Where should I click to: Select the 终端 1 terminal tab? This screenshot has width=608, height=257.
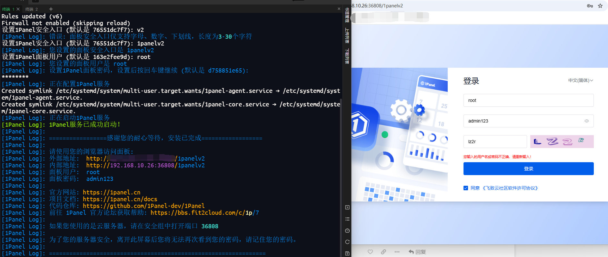[8, 9]
